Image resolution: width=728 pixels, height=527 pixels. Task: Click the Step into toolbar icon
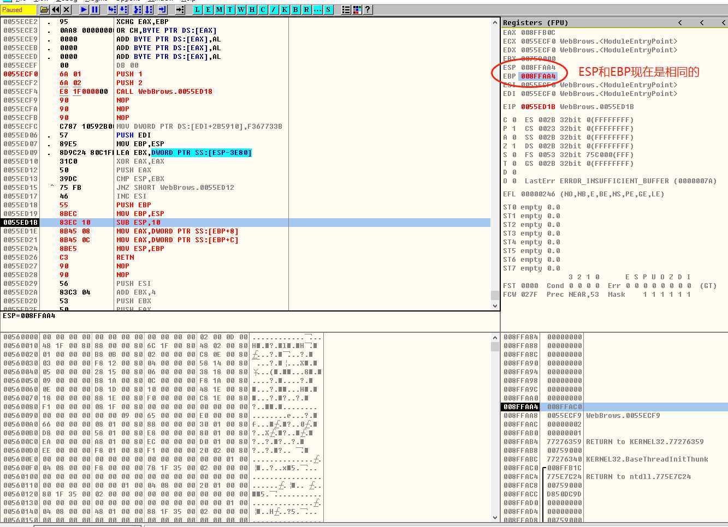click(112, 10)
